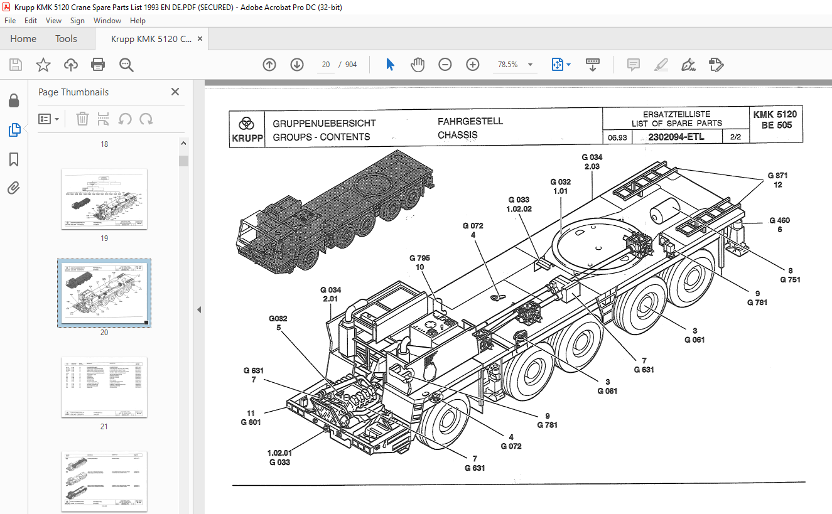
Task: Open the Attachments paperclip panel
Action: (14, 188)
